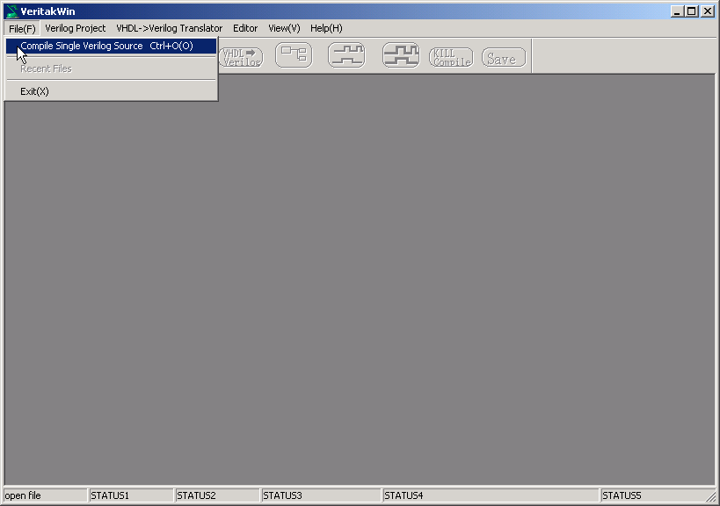
Task: Open the Verilog Project menu
Action: 76,28
